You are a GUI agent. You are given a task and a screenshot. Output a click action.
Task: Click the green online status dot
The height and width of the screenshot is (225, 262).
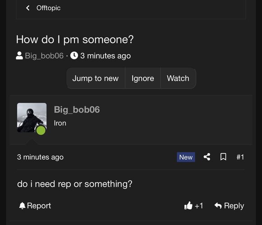coord(41,130)
